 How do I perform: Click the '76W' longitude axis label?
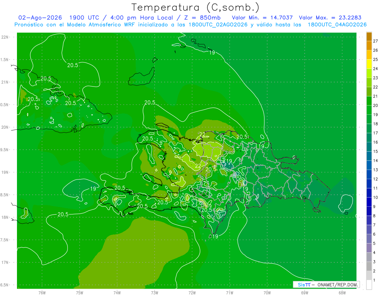[x=42, y=293]
